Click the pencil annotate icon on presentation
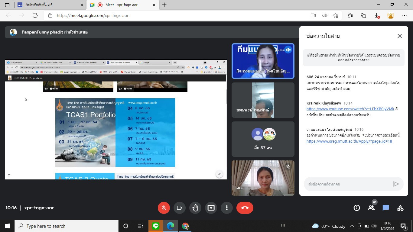Image resolution: width=413 pixels, height=232 pixels. point(219,174)
